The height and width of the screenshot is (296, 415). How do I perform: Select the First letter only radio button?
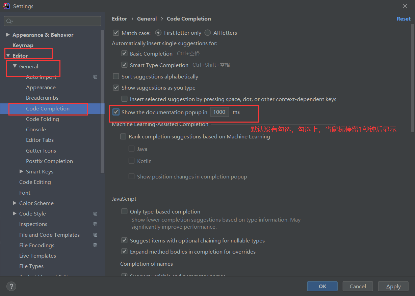click(x=158, y=33)
